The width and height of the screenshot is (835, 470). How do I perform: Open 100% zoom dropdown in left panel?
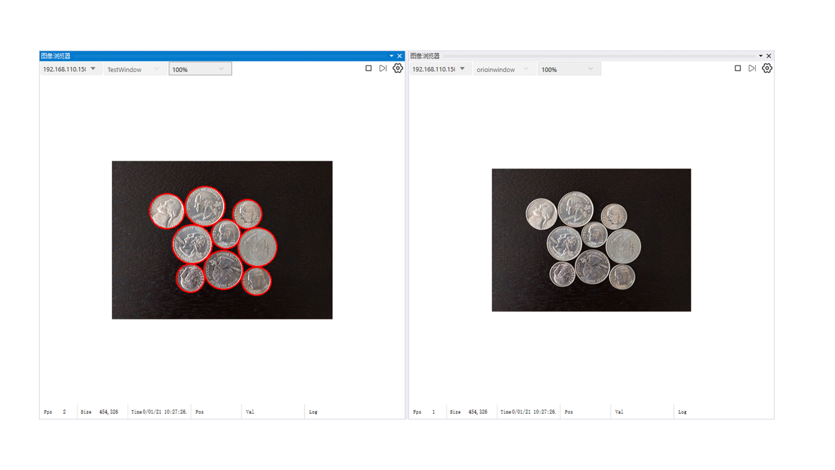[221, 69]
